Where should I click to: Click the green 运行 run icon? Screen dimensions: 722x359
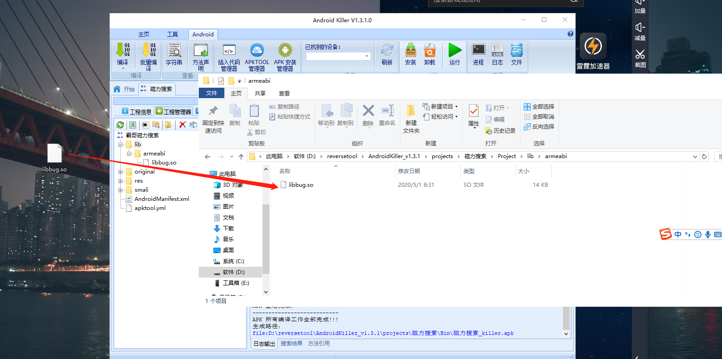[x=454, y=51]
